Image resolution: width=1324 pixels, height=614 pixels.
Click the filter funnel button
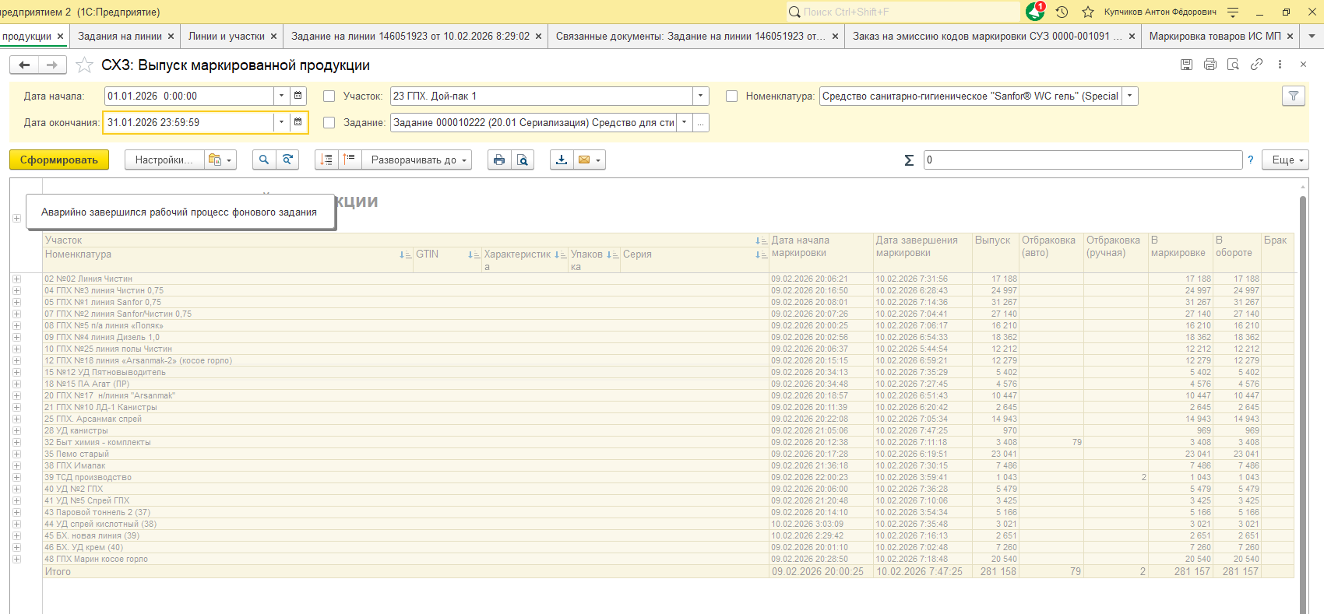coord(1293,96)
